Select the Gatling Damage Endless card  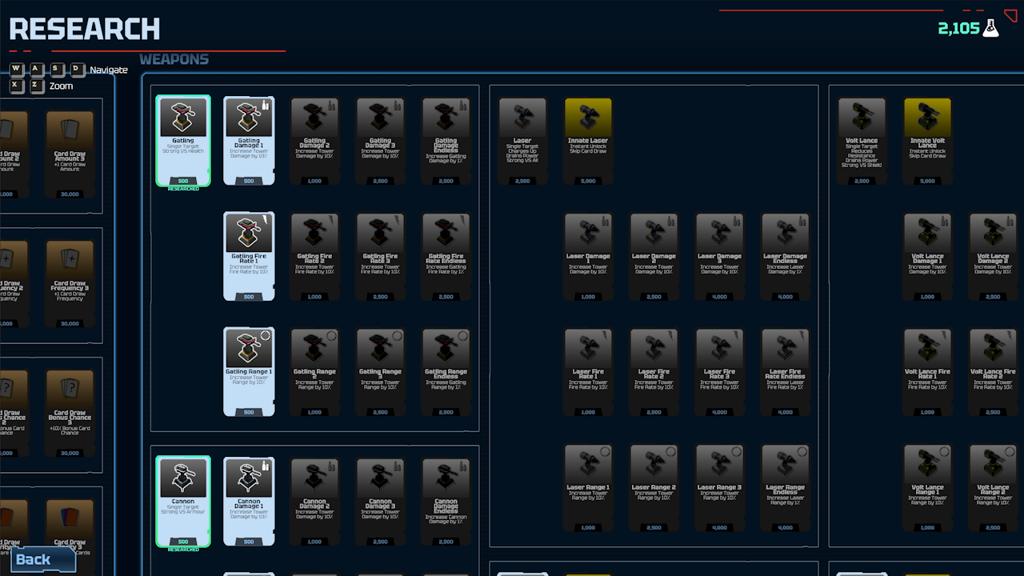pyautogui.click(x=446, y=141)
